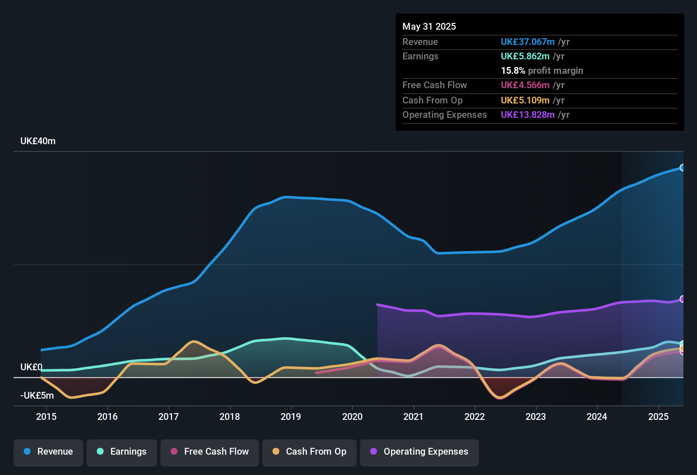Toggle the Revenue series visibility
The image size is (697, 475).
pos(48,452)
